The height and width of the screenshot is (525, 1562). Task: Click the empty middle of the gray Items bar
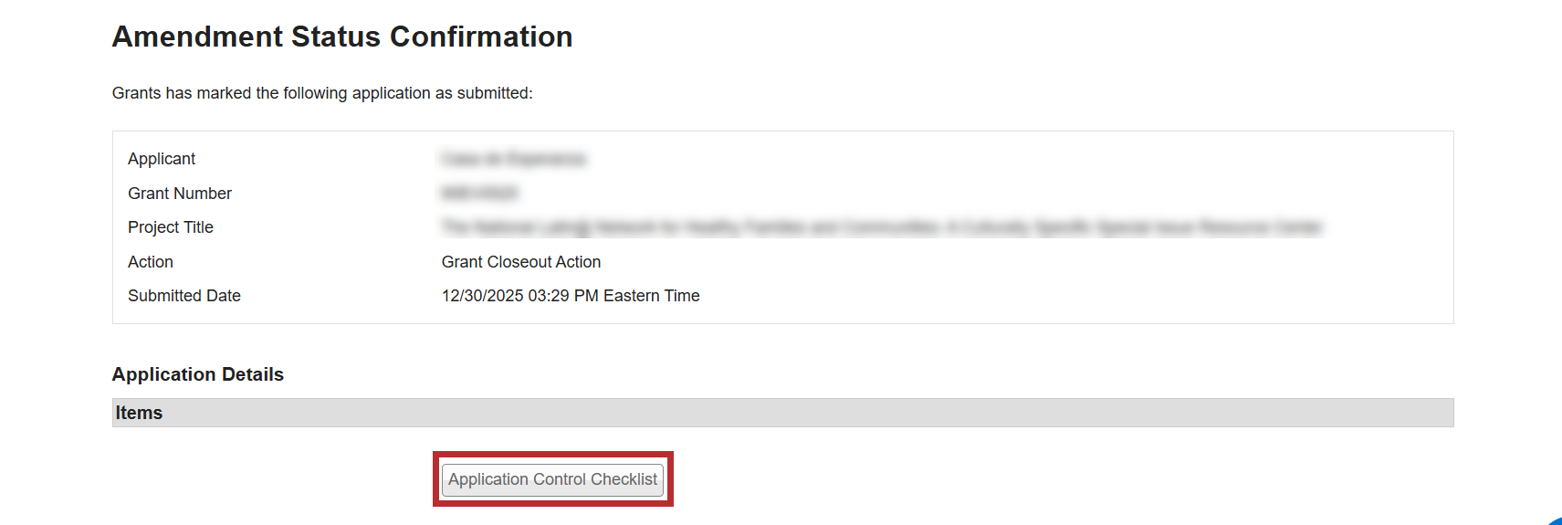tap(782, 413)
